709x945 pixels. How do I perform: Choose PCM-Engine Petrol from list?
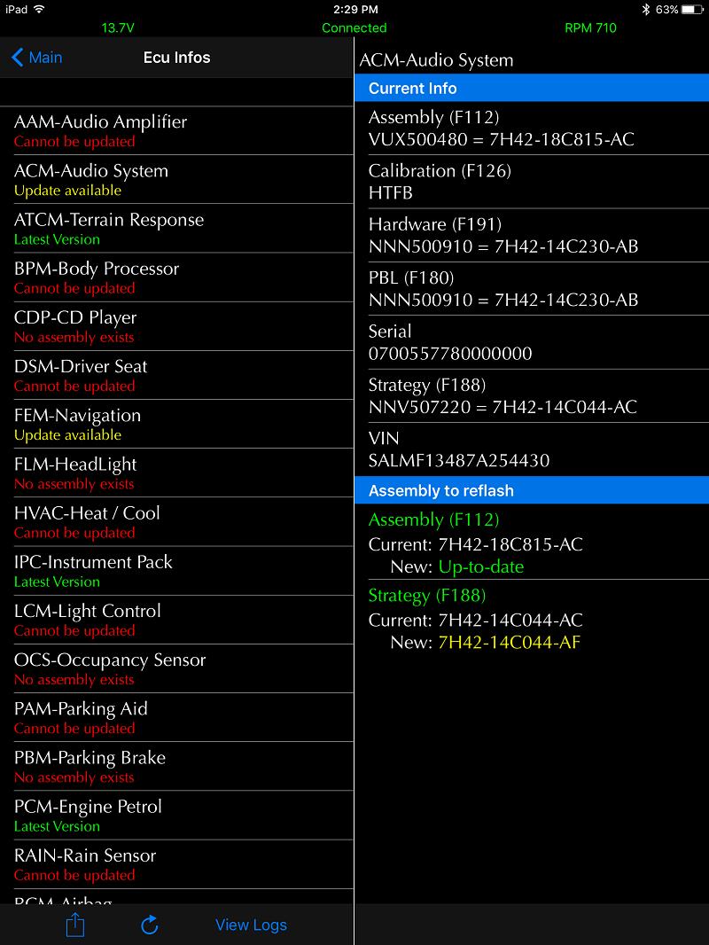[176, 815]
